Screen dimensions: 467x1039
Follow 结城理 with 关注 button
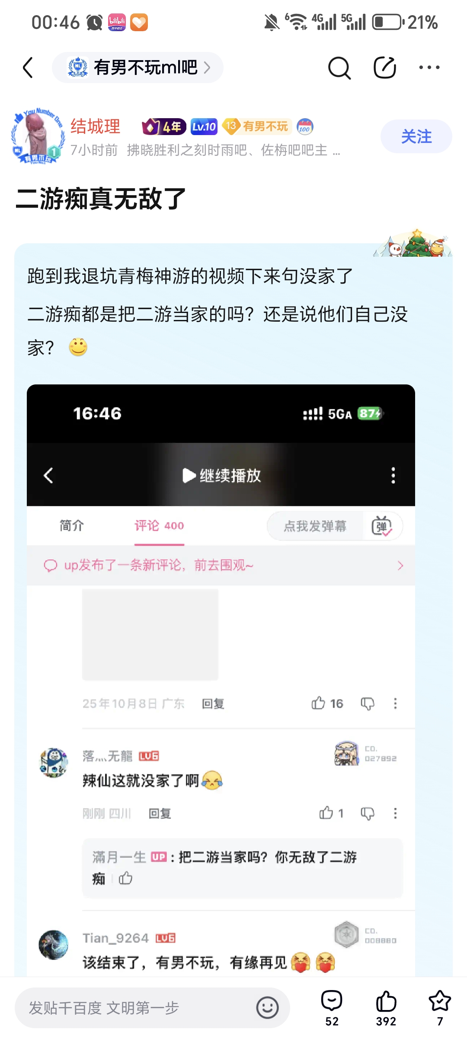(416, 136)
